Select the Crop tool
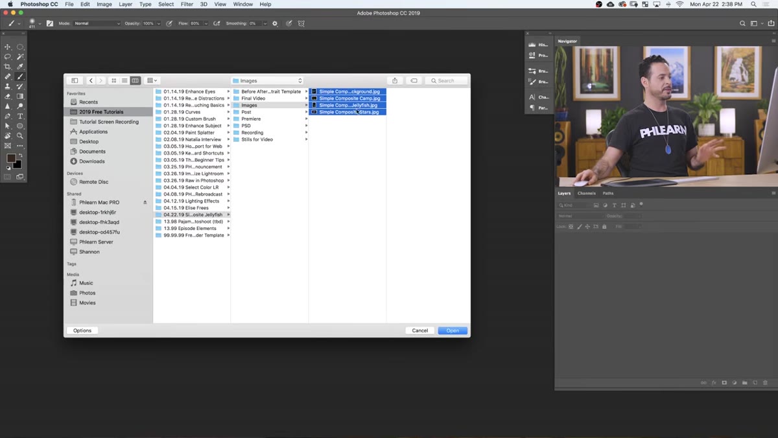 click(8, 67)
